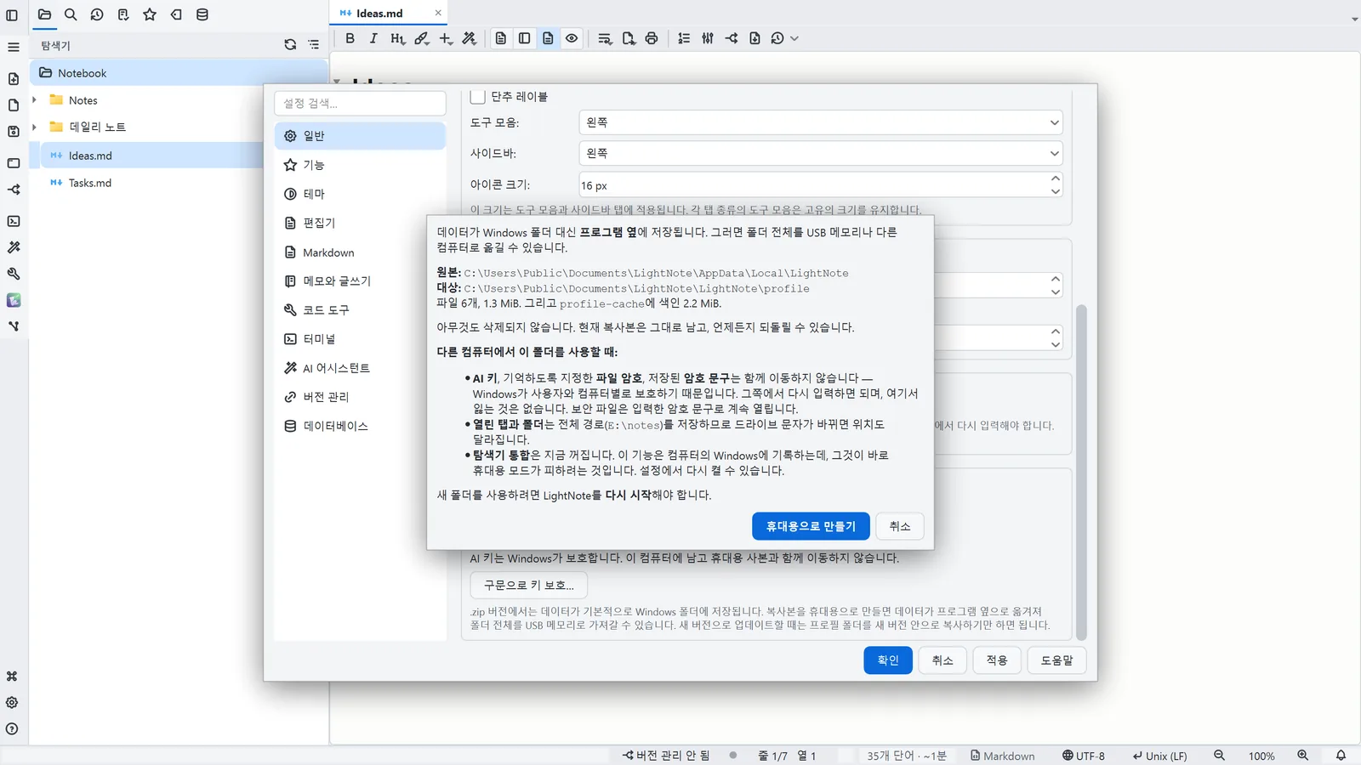Select the Markdown settings category

360,252
